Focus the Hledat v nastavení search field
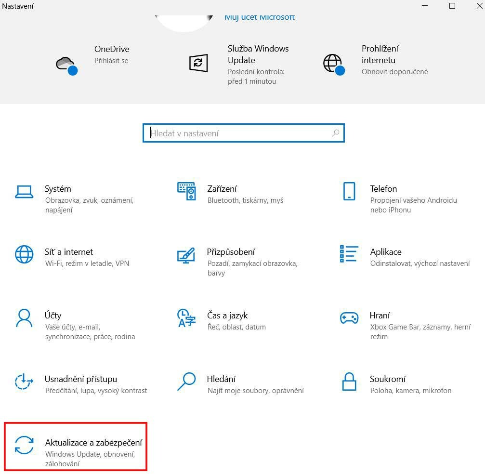Viewport: 485px width, 474px height. tap(243, 133)
